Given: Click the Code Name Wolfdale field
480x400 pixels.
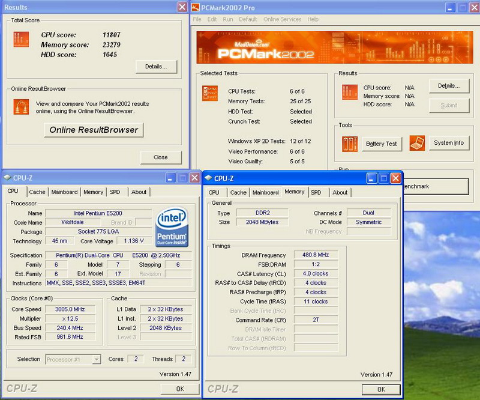Looking at the screenshot, I should [x=73, y=222].
